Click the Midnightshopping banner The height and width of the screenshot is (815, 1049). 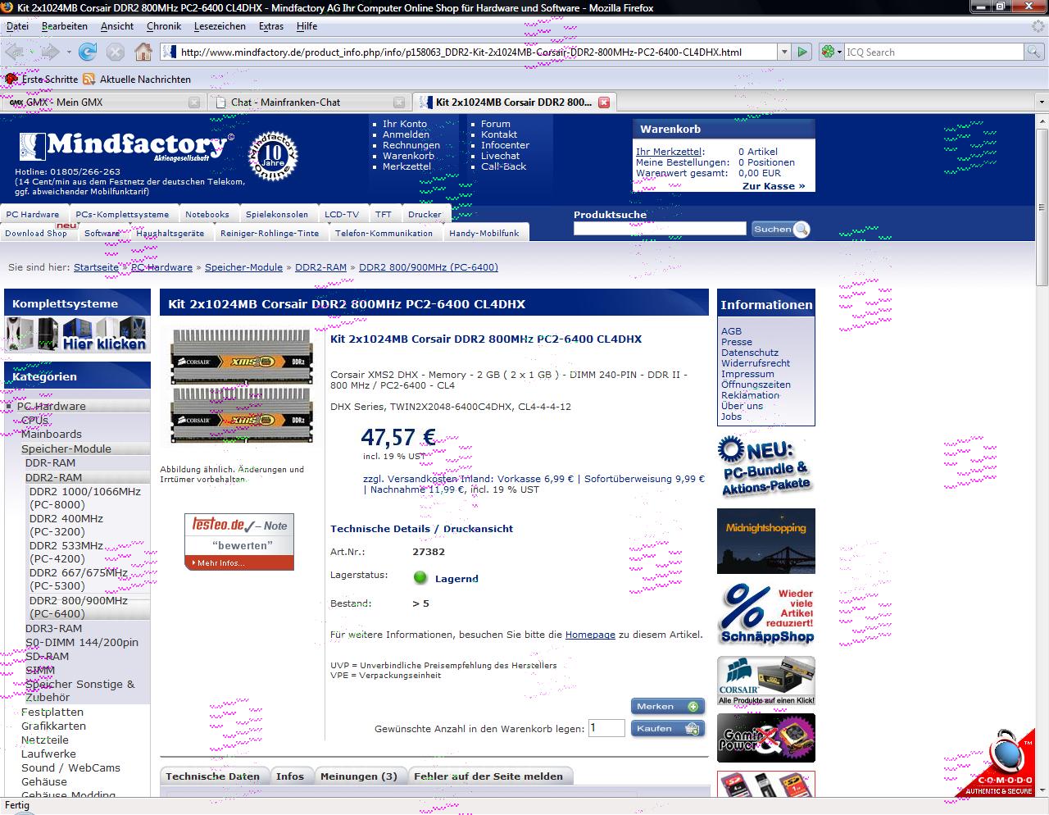pyautogui.click(x=766, y=541)
